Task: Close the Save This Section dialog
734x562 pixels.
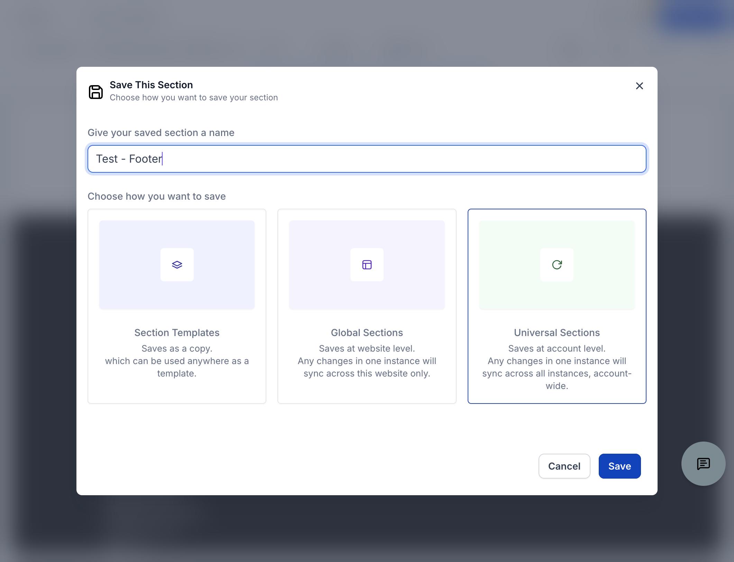Action: pos(639,86)
